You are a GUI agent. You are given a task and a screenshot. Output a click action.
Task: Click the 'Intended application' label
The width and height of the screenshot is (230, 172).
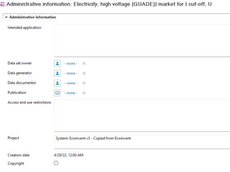pos(24,27)
